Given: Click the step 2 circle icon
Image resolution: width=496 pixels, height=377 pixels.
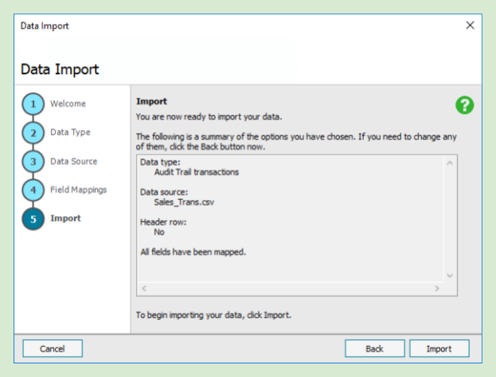Looking at the screenshot, I should (x=33, y=133).
